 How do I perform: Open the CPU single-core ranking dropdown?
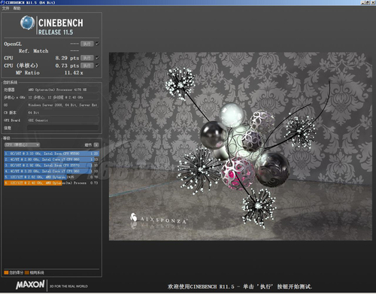[x=22, y=145]
